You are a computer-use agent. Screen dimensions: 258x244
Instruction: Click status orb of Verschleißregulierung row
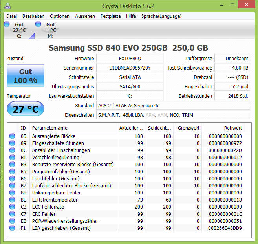[12, 157]
